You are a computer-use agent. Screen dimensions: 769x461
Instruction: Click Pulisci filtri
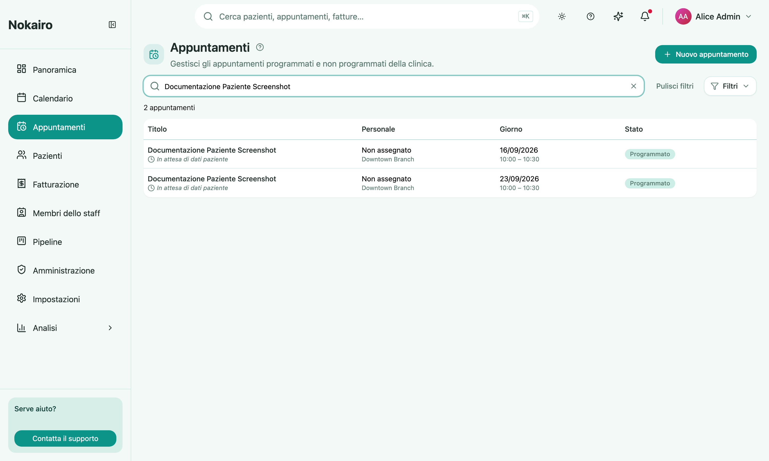[674, 86]
